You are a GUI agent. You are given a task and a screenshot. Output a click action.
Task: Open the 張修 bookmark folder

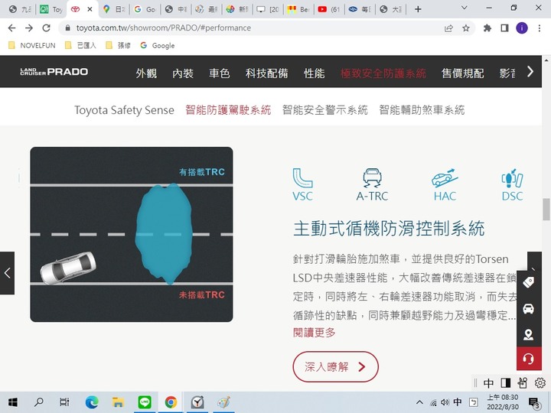119,45
